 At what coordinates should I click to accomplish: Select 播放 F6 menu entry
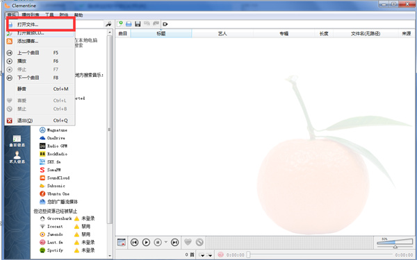coord(40,61)
